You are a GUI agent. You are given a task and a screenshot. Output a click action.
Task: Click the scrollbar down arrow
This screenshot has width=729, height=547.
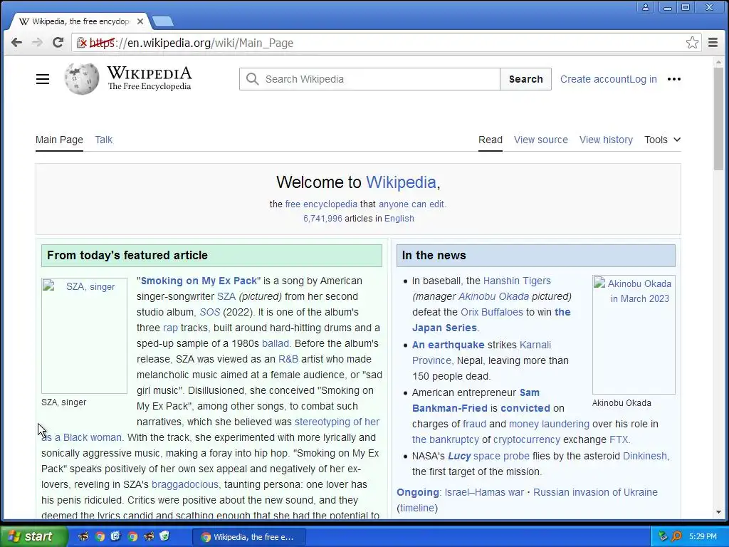[x=718, y=512]
